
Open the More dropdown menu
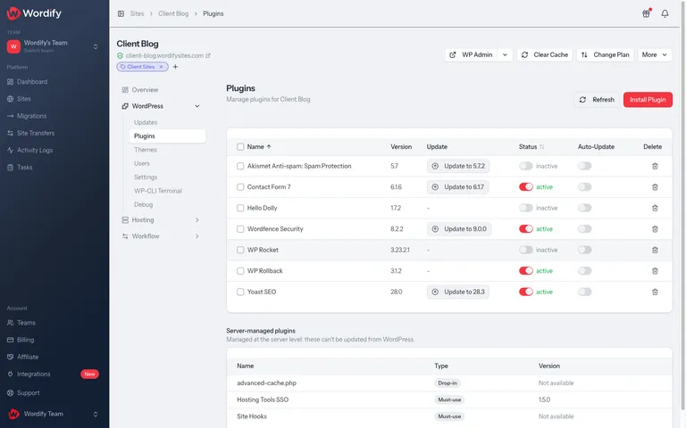click(655, 54)
